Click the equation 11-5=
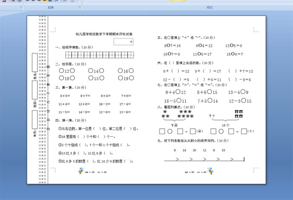293x200 pixels. [64, 112]
